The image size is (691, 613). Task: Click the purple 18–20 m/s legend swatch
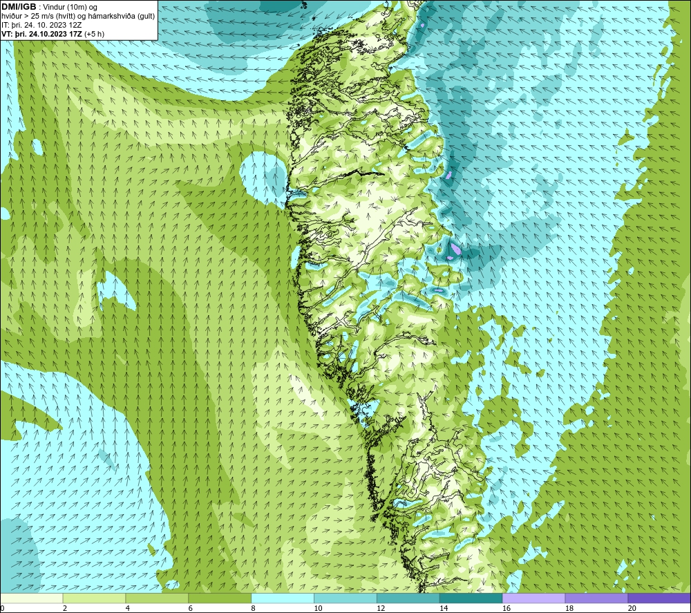click(596, 598)
